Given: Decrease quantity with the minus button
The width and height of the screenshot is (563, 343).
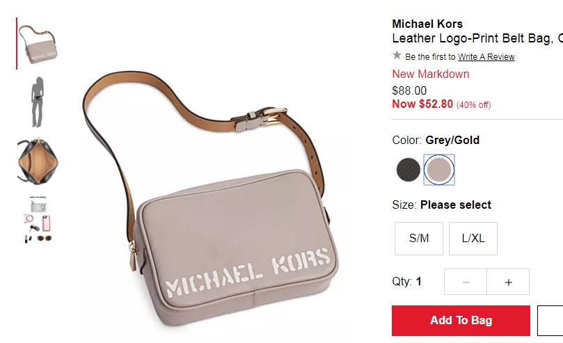Looking at the screenshot, I should [466, 282].
